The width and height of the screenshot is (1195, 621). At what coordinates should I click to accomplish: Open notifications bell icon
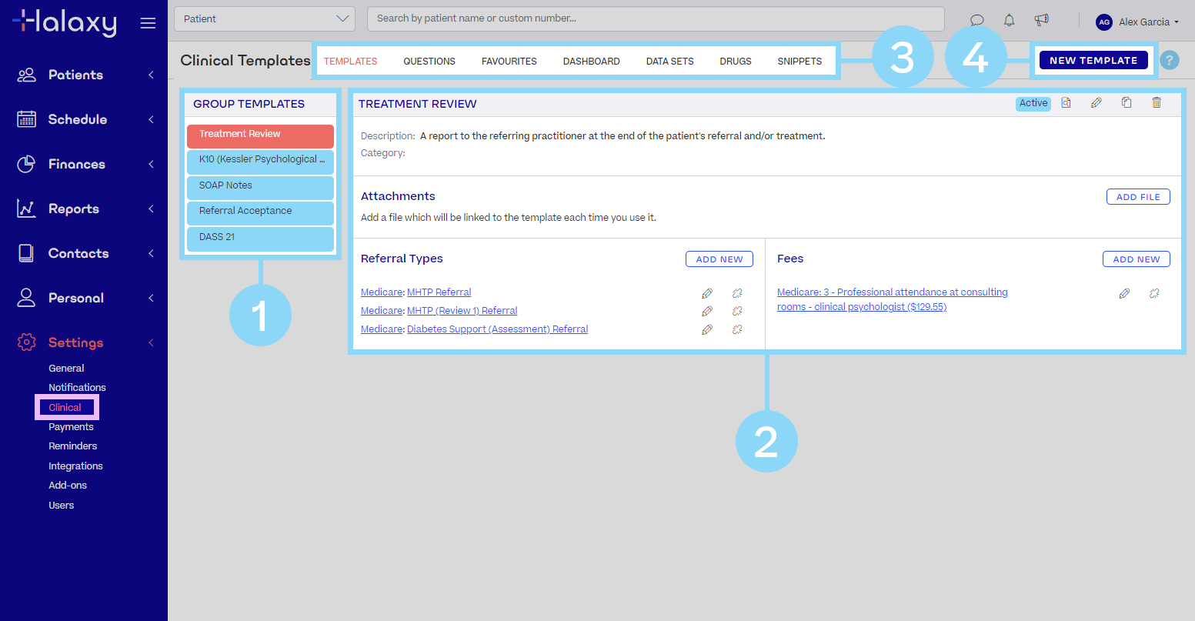(x=1009, y=20)
